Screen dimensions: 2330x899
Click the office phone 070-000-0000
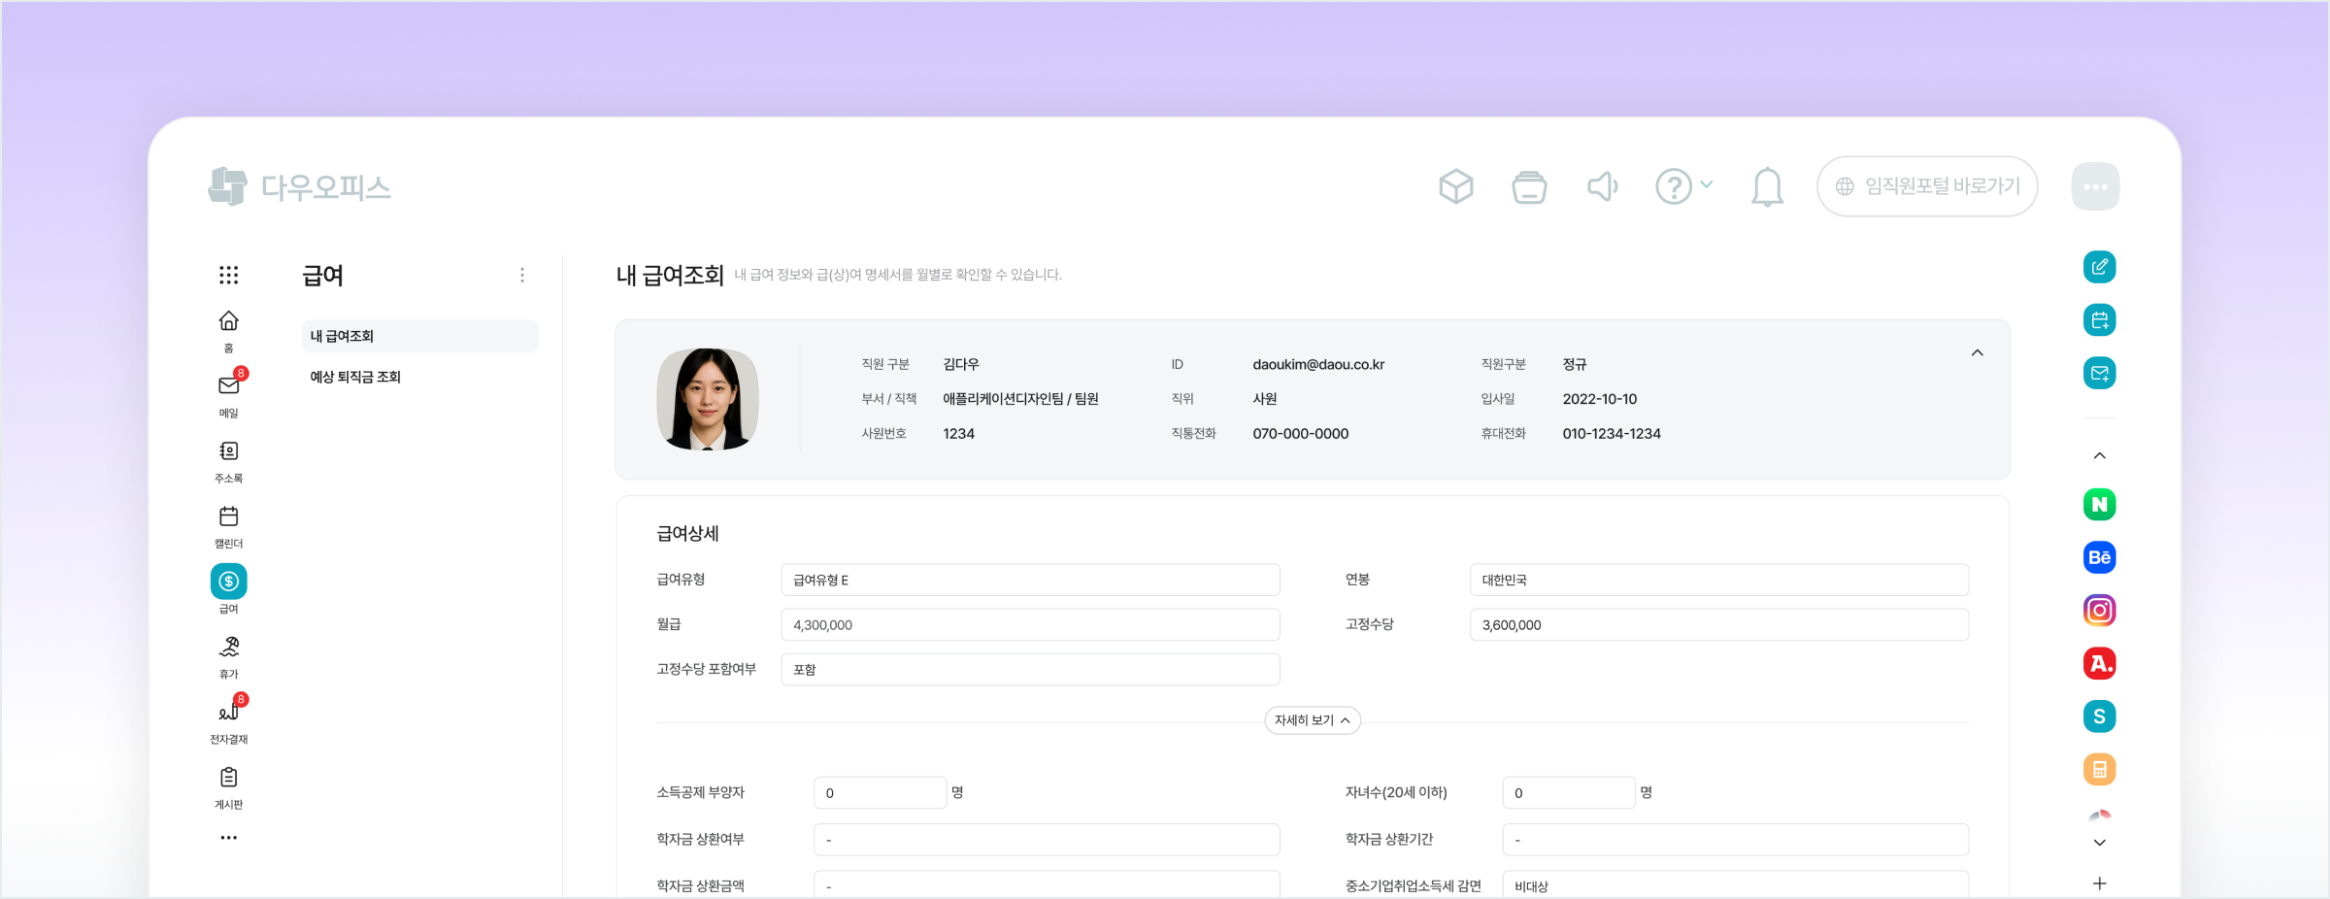pos(1301,434)
